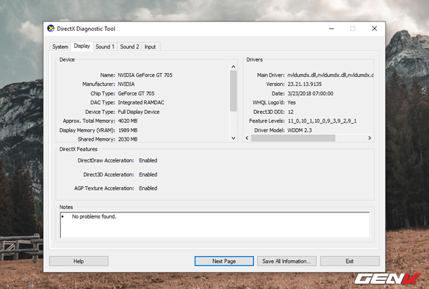Click the date '3/23/2018 07:00:00'
This screenshot has height=289, width=429.
point(310,93)
